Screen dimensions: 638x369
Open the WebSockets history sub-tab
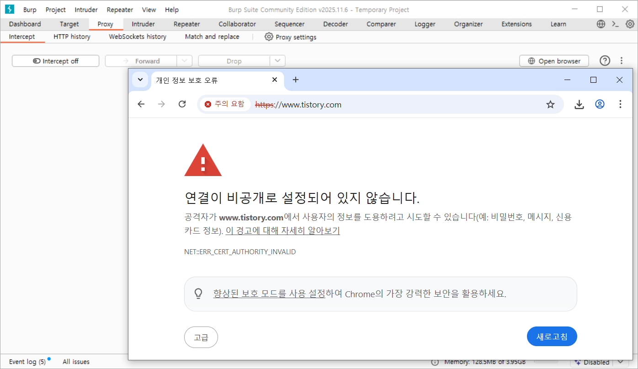tap(138, 37)
